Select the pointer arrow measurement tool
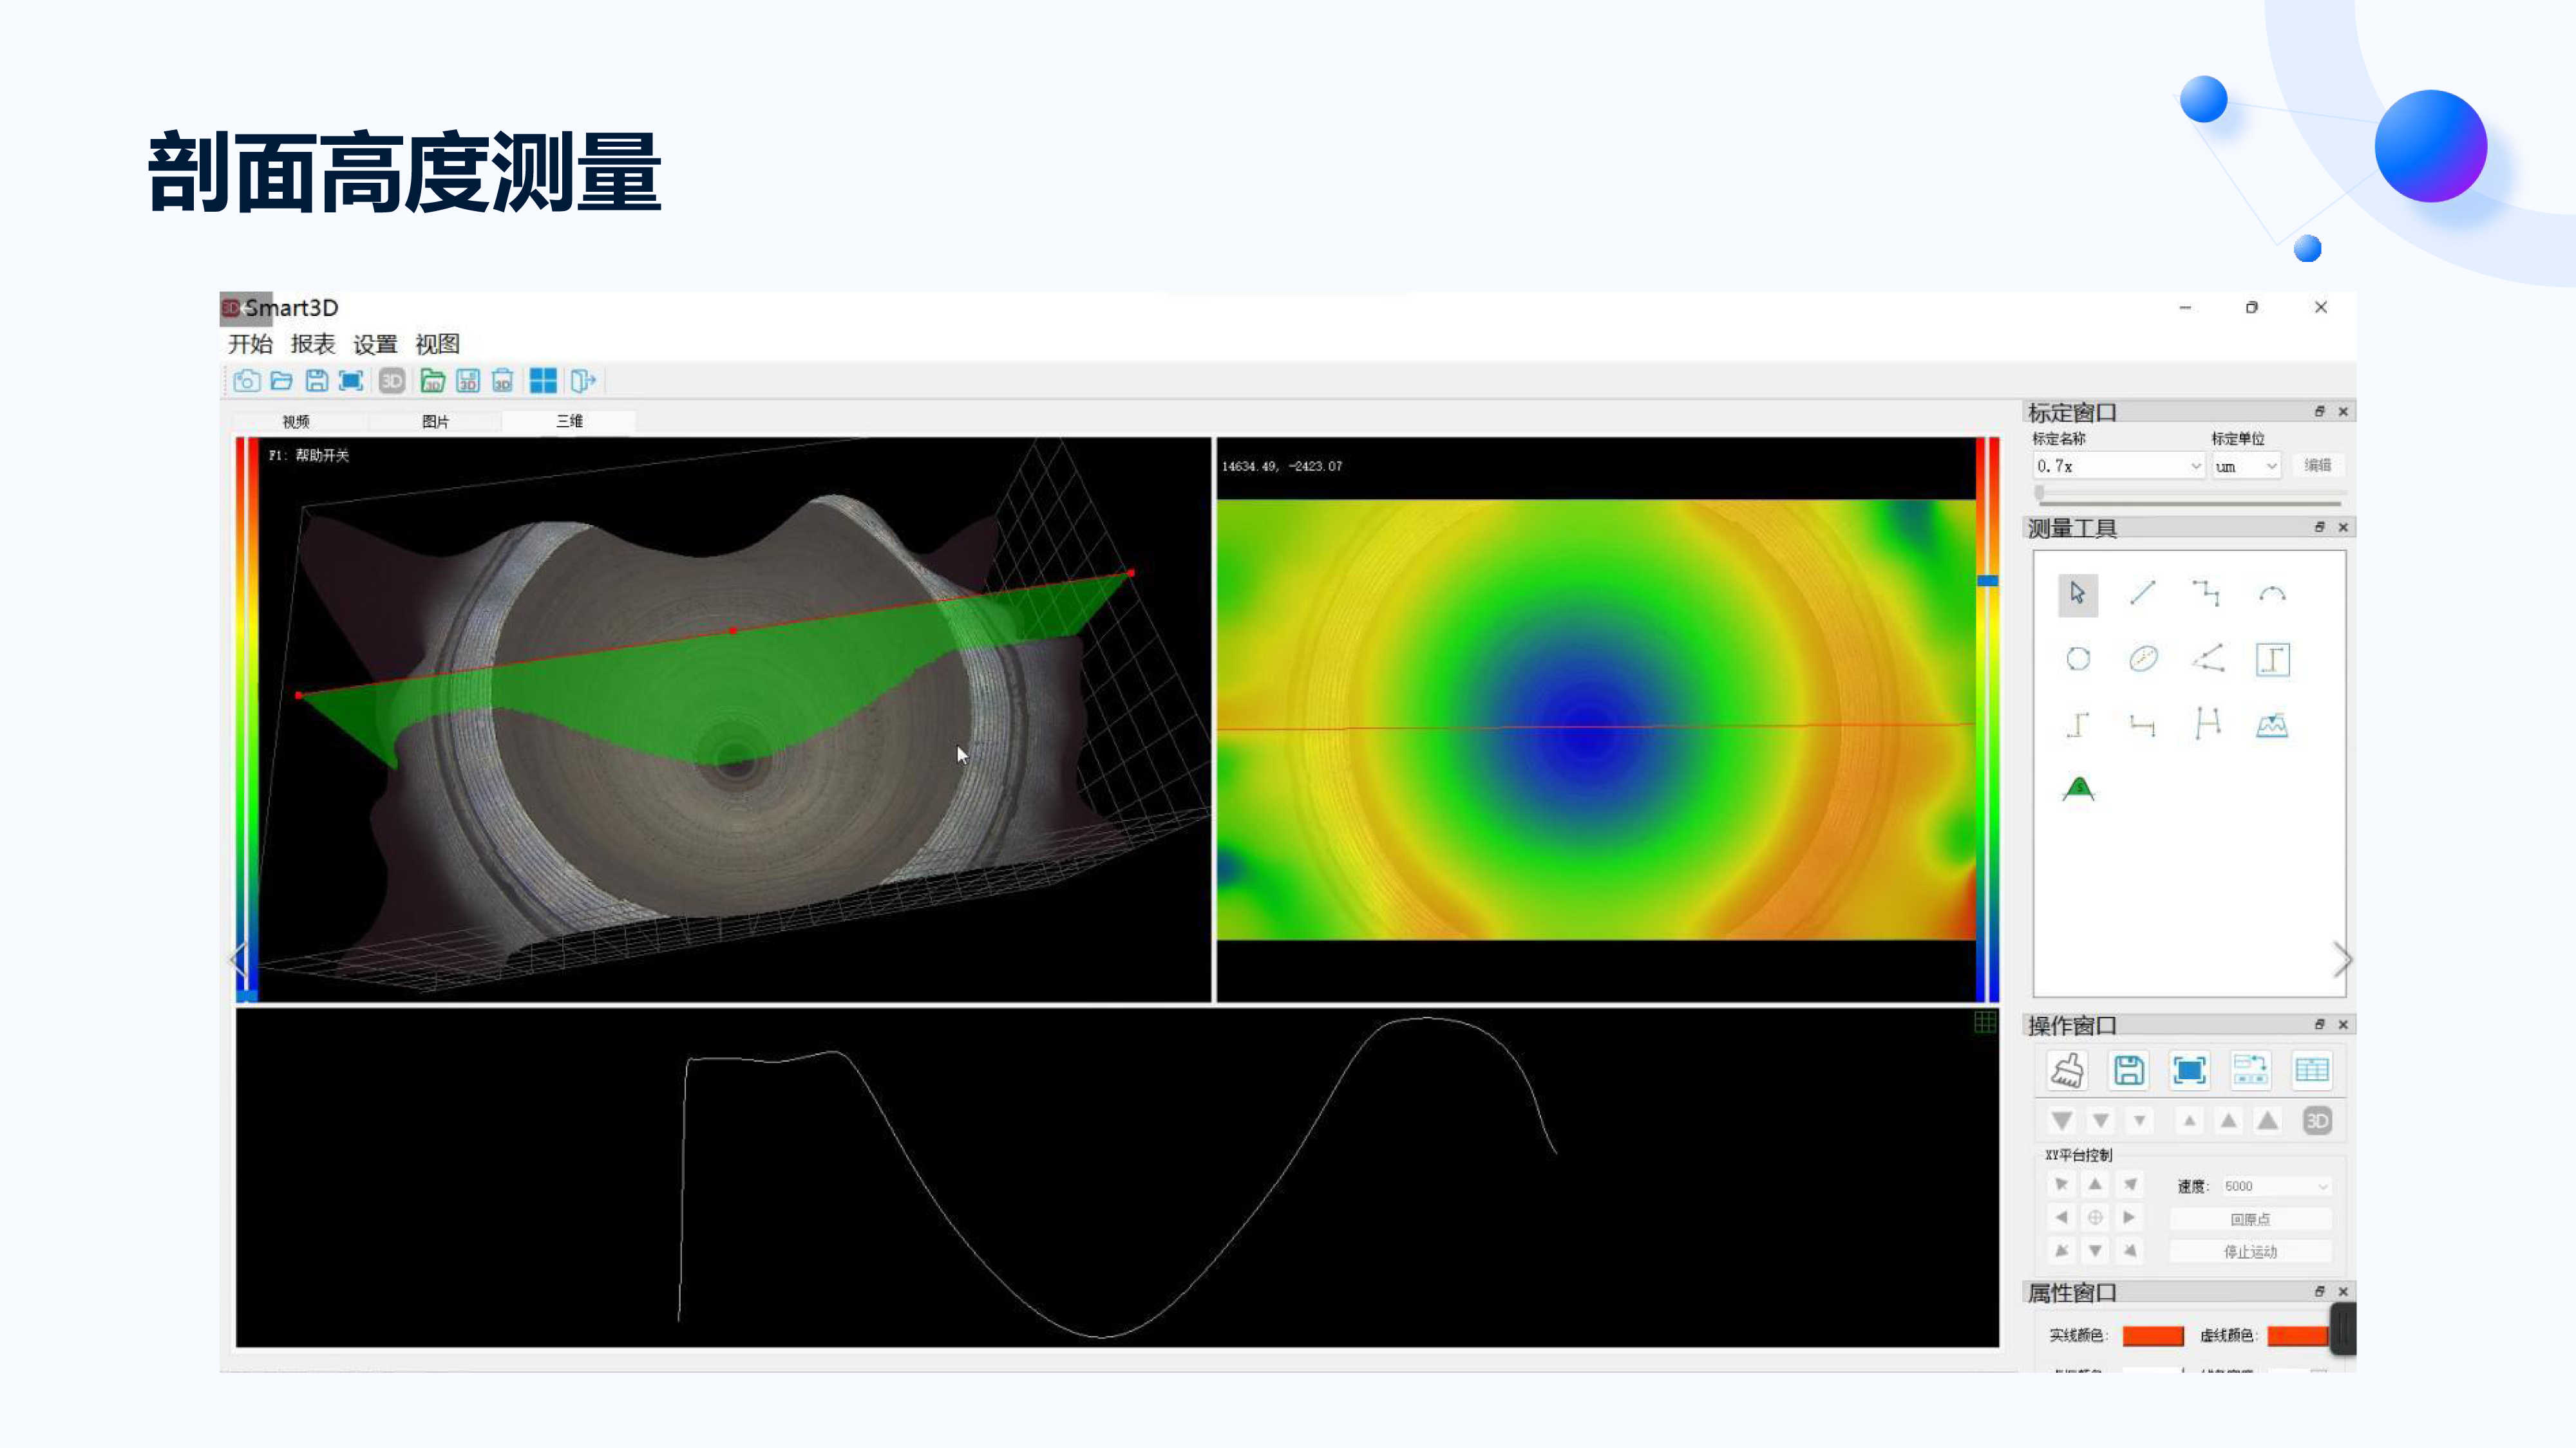This screenshot has width=2576, height=1448. (x=2078, y=595)
